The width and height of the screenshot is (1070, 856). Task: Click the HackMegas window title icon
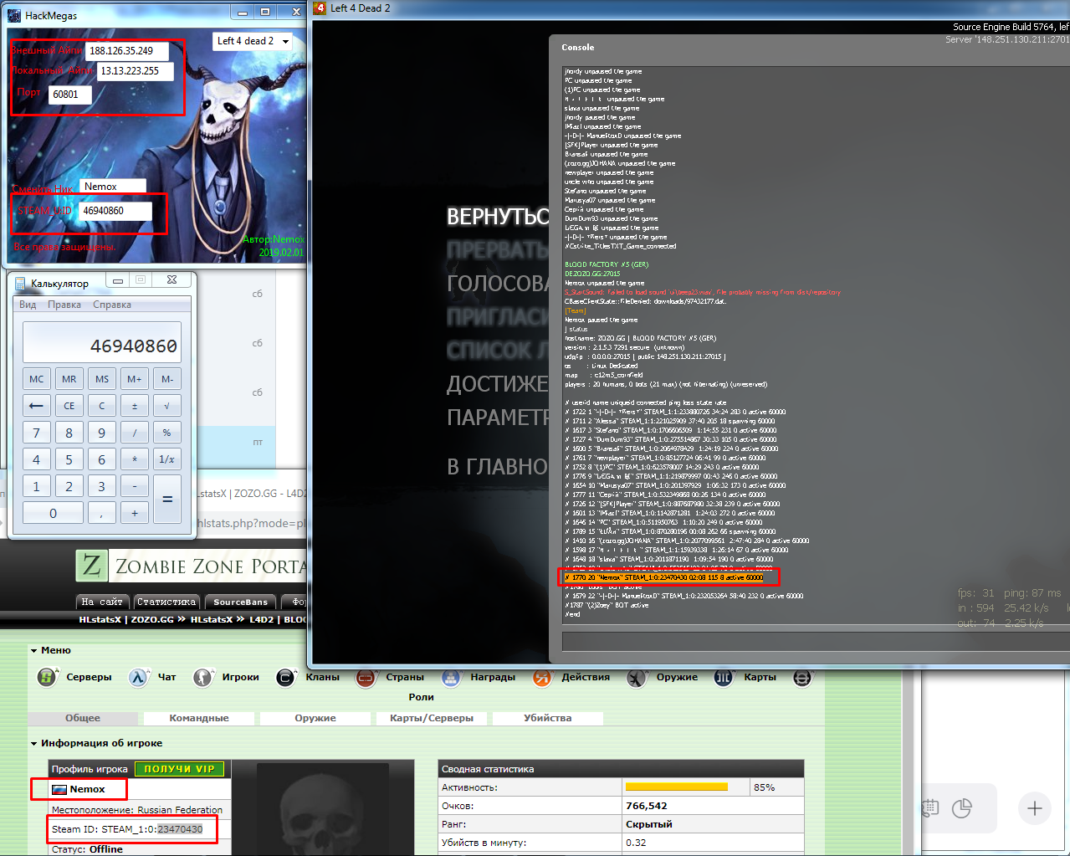coord(14,15)
